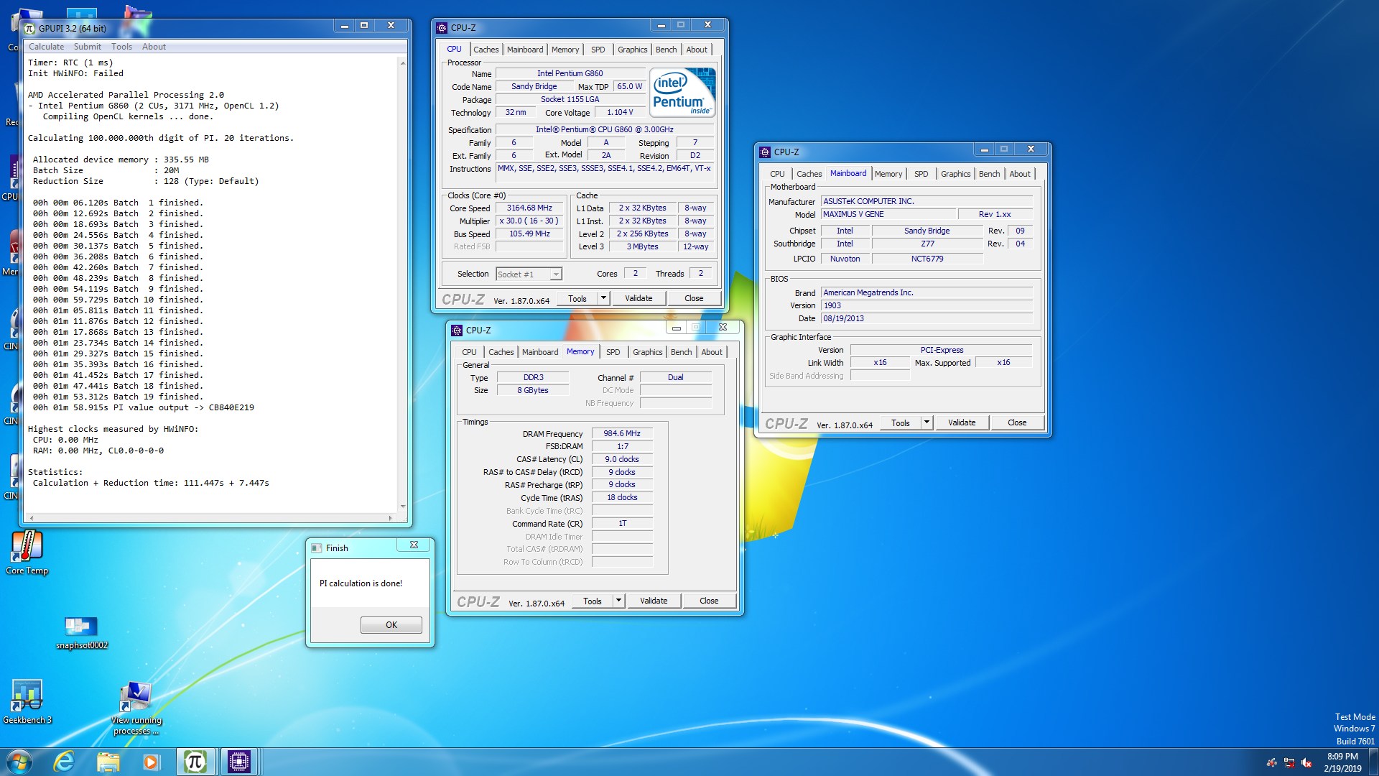Viewport: 1379px width, 776px height.
Task: Click GPUPI vertical scrollbar down arrow
Action: click(x=402, y=507)
